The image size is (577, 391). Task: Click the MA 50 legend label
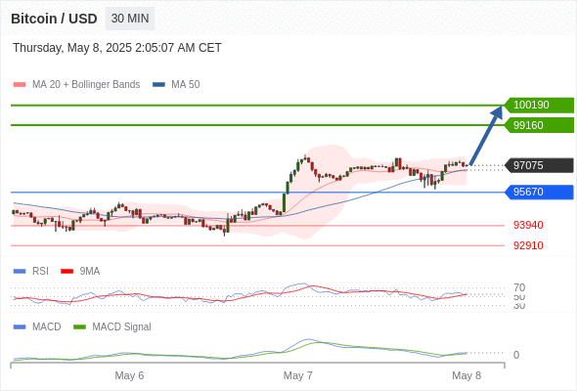tap(186, 85)
